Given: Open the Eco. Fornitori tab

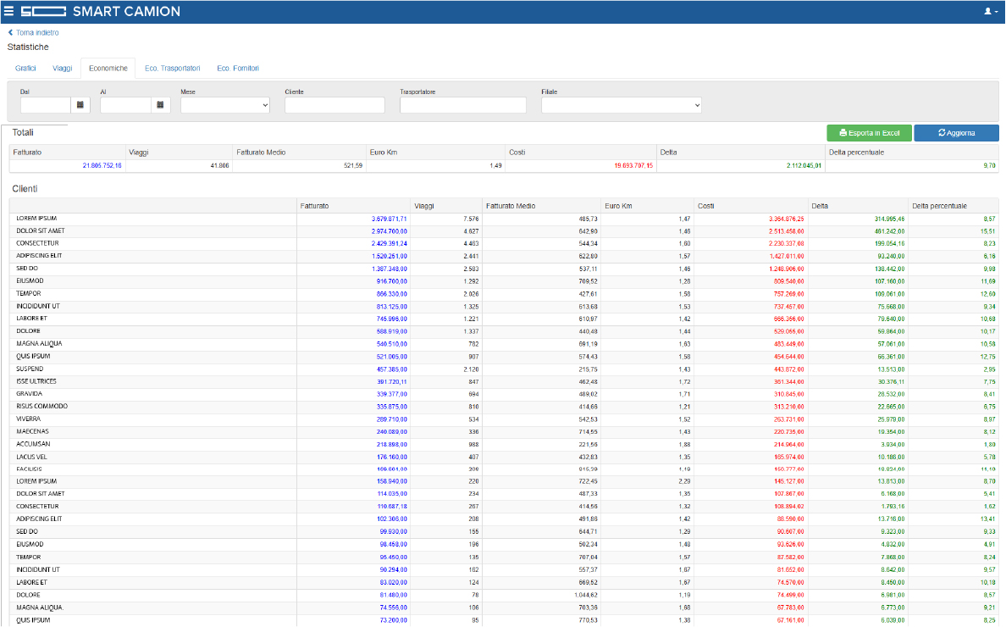Looking at the screenshot, I should [238, 68].
